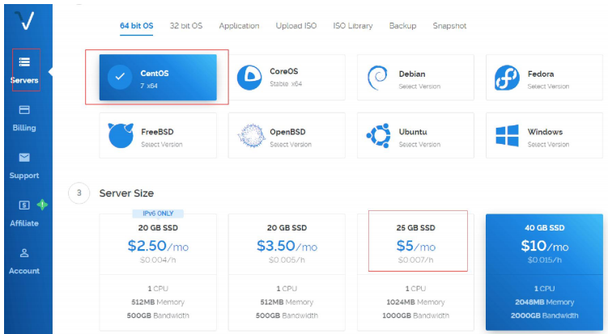This screenshot has width=608, height=334.
Task: Open Windows Select Version dropdown
Action: [x=548, y=145]
